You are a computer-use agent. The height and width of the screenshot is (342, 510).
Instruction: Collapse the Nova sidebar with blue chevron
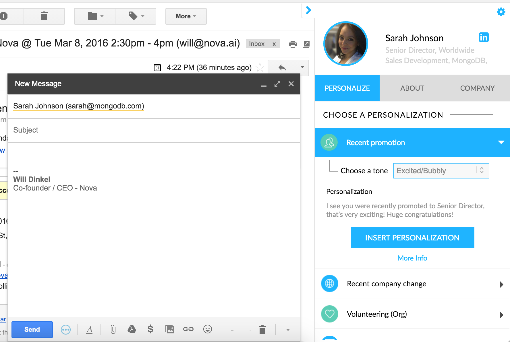click(x=308, y=10)
